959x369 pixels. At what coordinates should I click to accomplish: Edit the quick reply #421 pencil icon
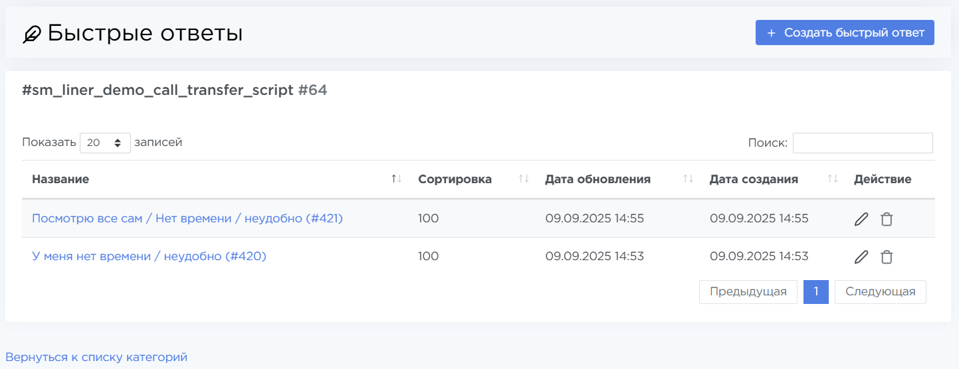click(861, 219)
